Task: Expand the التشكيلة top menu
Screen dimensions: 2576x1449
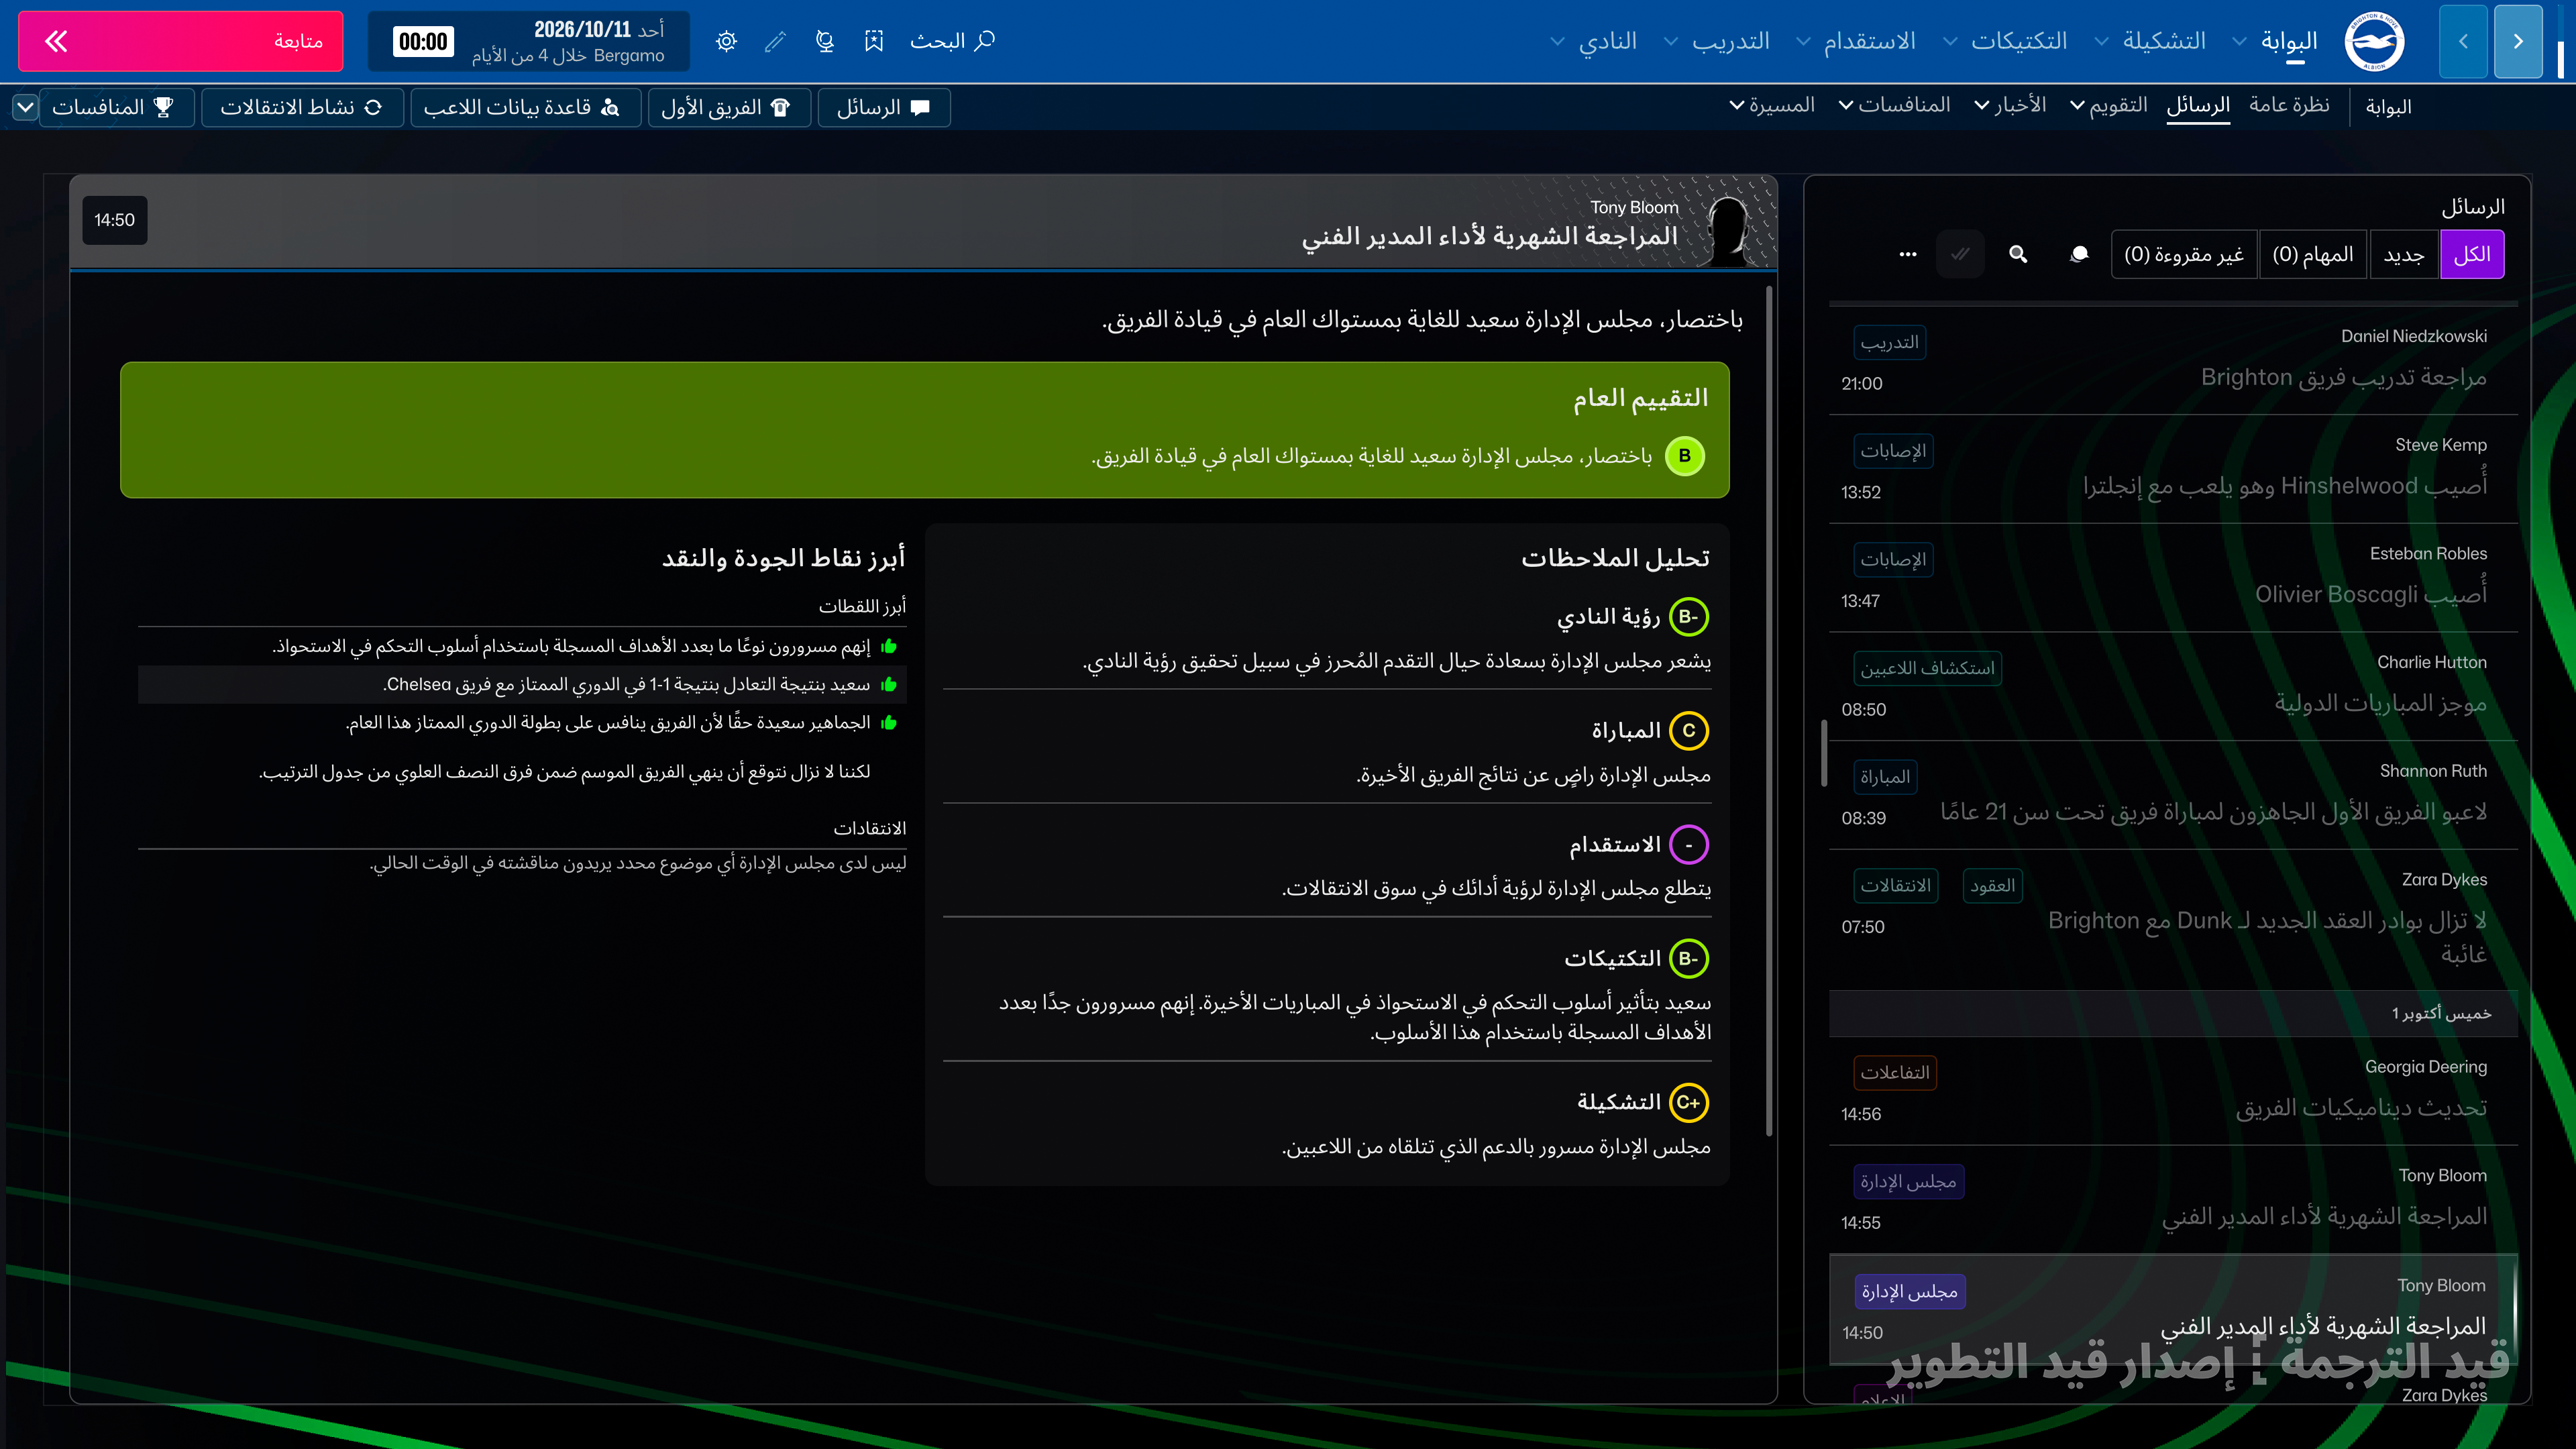Action: pyautogui.click(x=2150, y=41)
